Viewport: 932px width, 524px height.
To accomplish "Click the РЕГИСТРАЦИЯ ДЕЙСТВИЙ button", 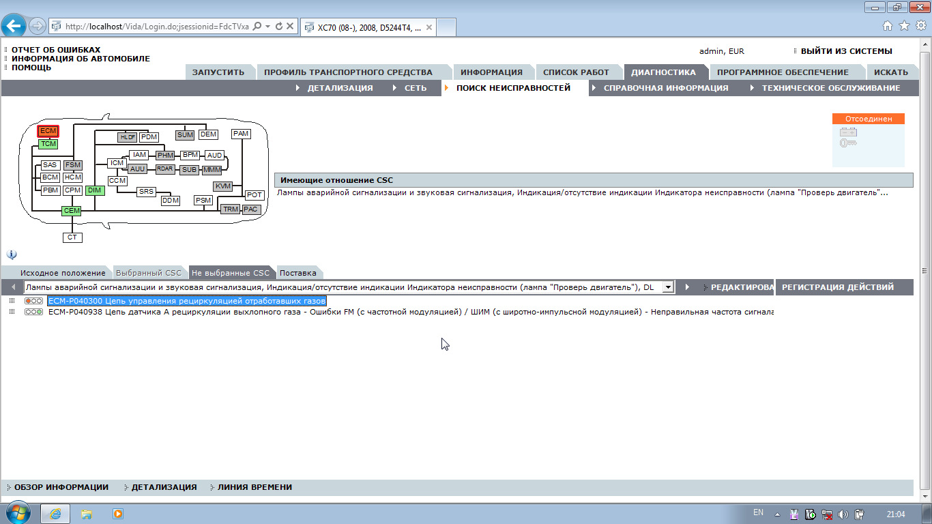I will [838, 287].
